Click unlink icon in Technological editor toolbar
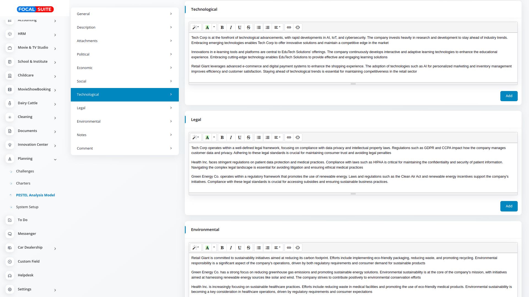529x297 pixels. 298,28
